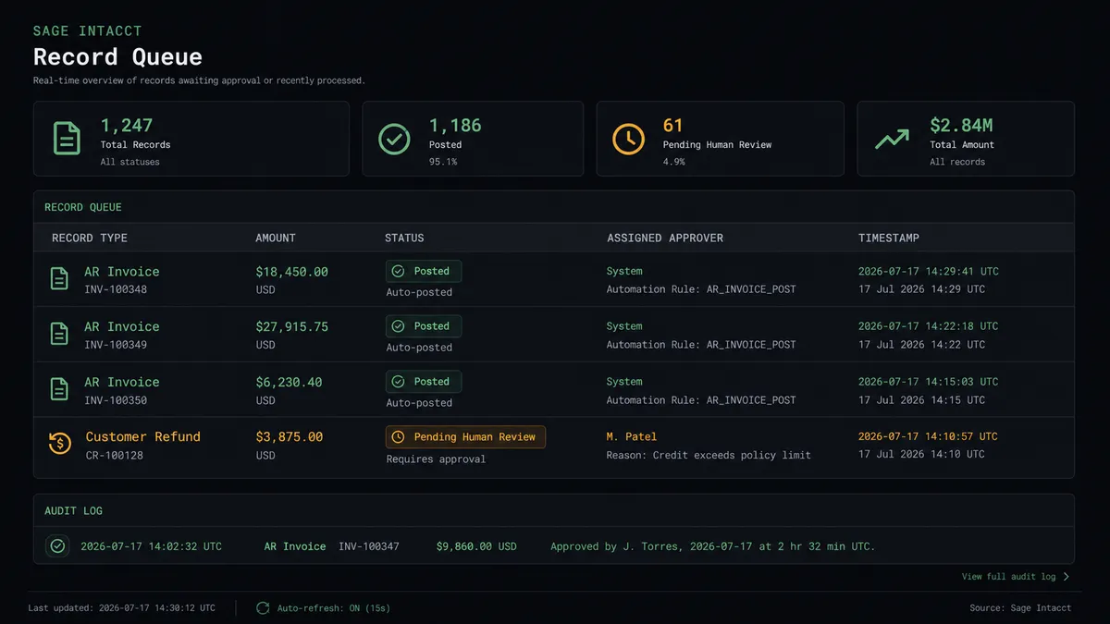Click the $18,450.00 amount
The width and height of the screenshot is (1110, 624).
point(291,272)
